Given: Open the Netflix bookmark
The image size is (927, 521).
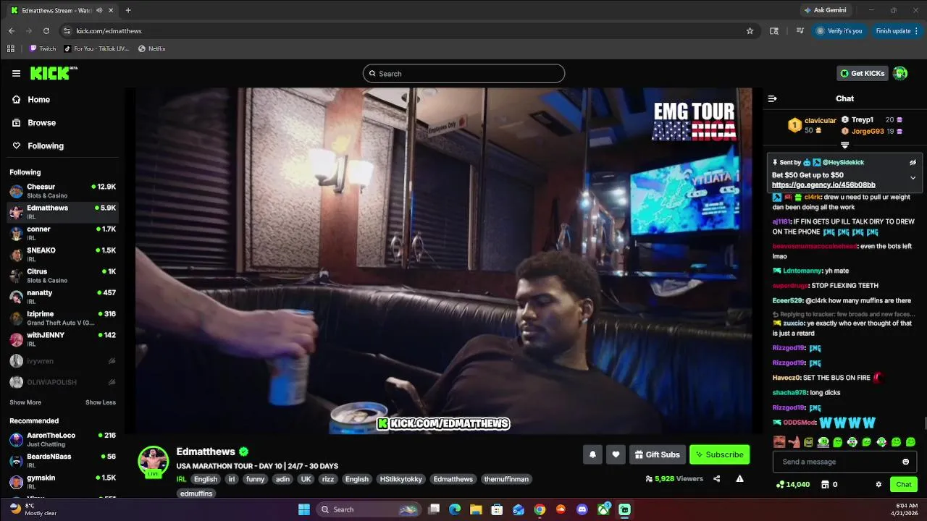Looking at the screenshot, I should 151,48.
